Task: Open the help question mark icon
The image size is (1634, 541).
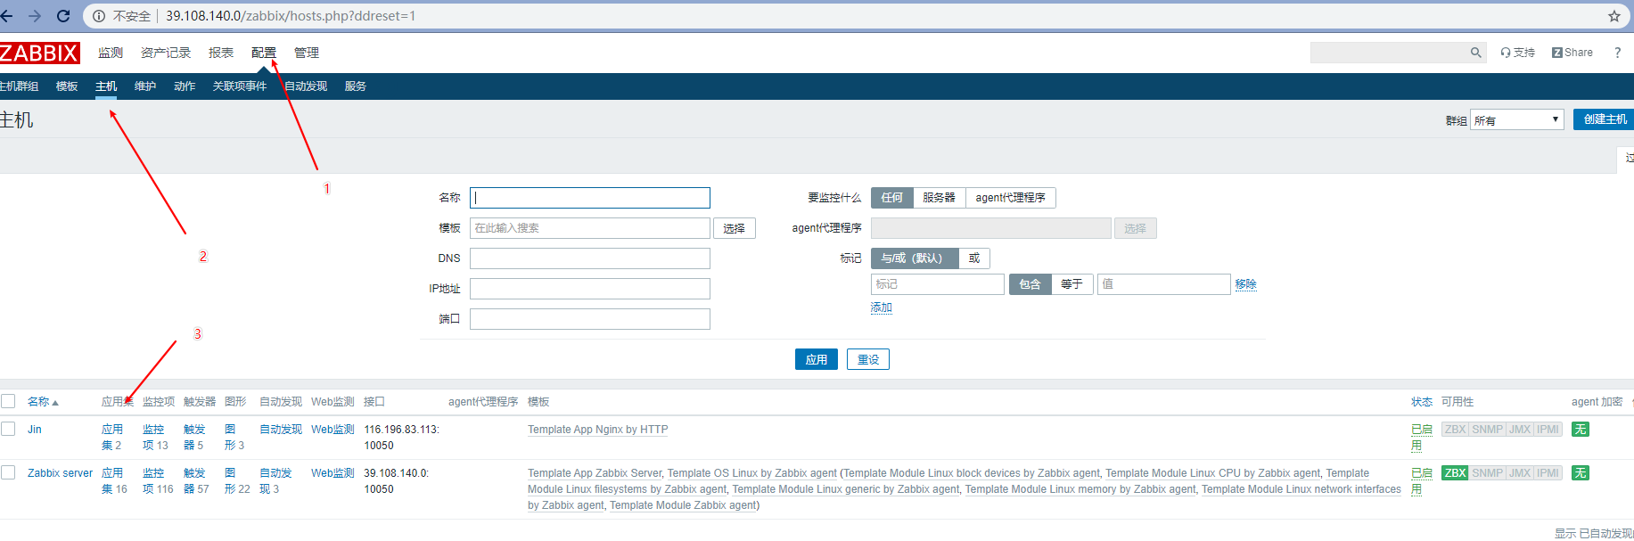Action: (1617, 53)
